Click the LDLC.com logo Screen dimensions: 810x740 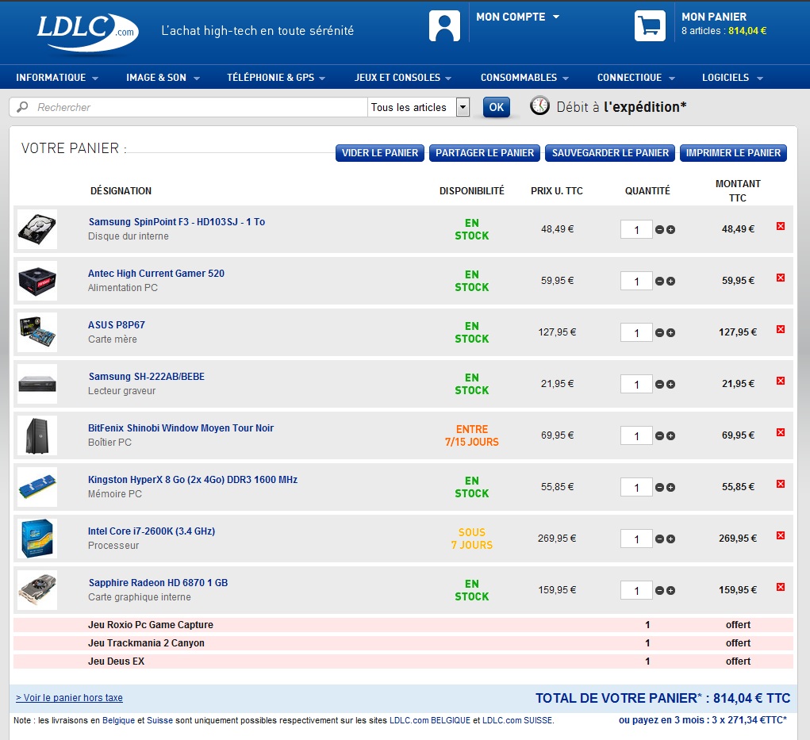pos(86,32)
